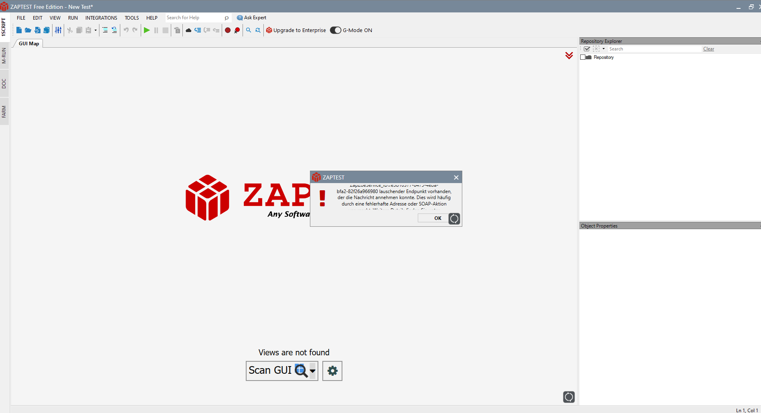Click the uncheck all icon in Repository Explorer
The width and height of the screenshot is (761, 413).
pos(596,49)
